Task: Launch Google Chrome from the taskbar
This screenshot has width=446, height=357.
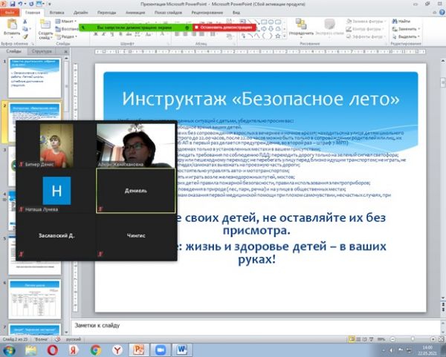Action: [96, 349]
